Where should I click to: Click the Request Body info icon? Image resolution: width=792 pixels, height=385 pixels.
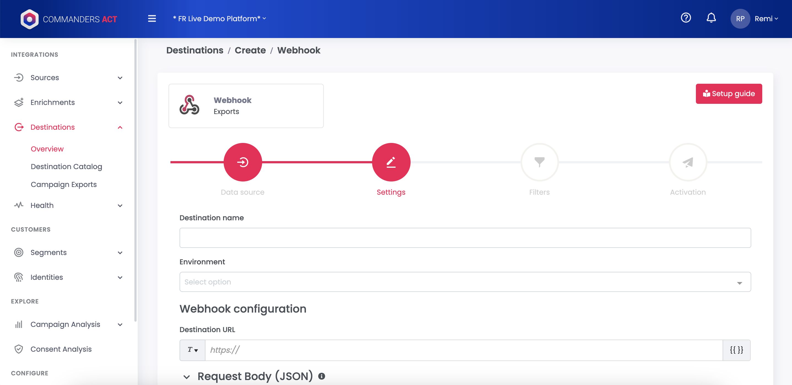pos(322,376)
